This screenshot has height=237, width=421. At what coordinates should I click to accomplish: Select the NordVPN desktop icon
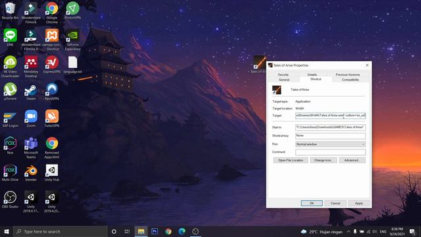[x=52, y=92]
